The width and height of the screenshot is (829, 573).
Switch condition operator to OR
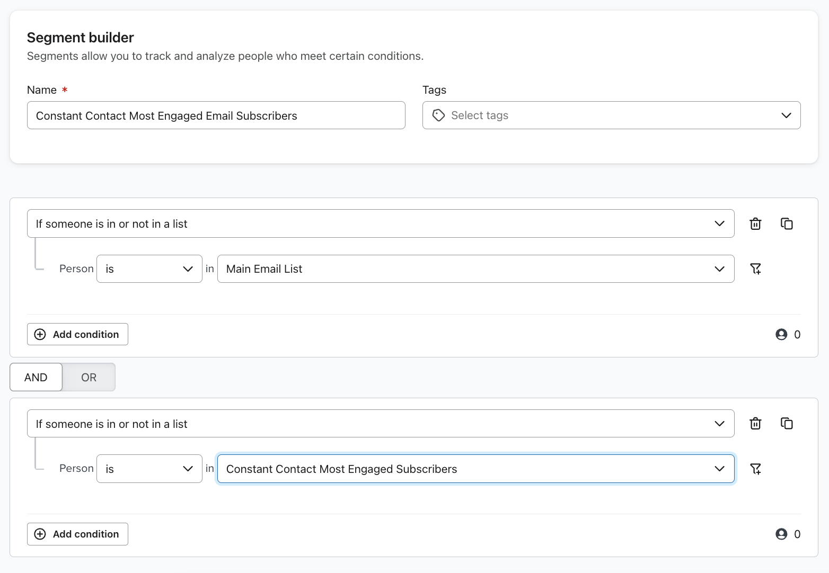coord(89,377)
